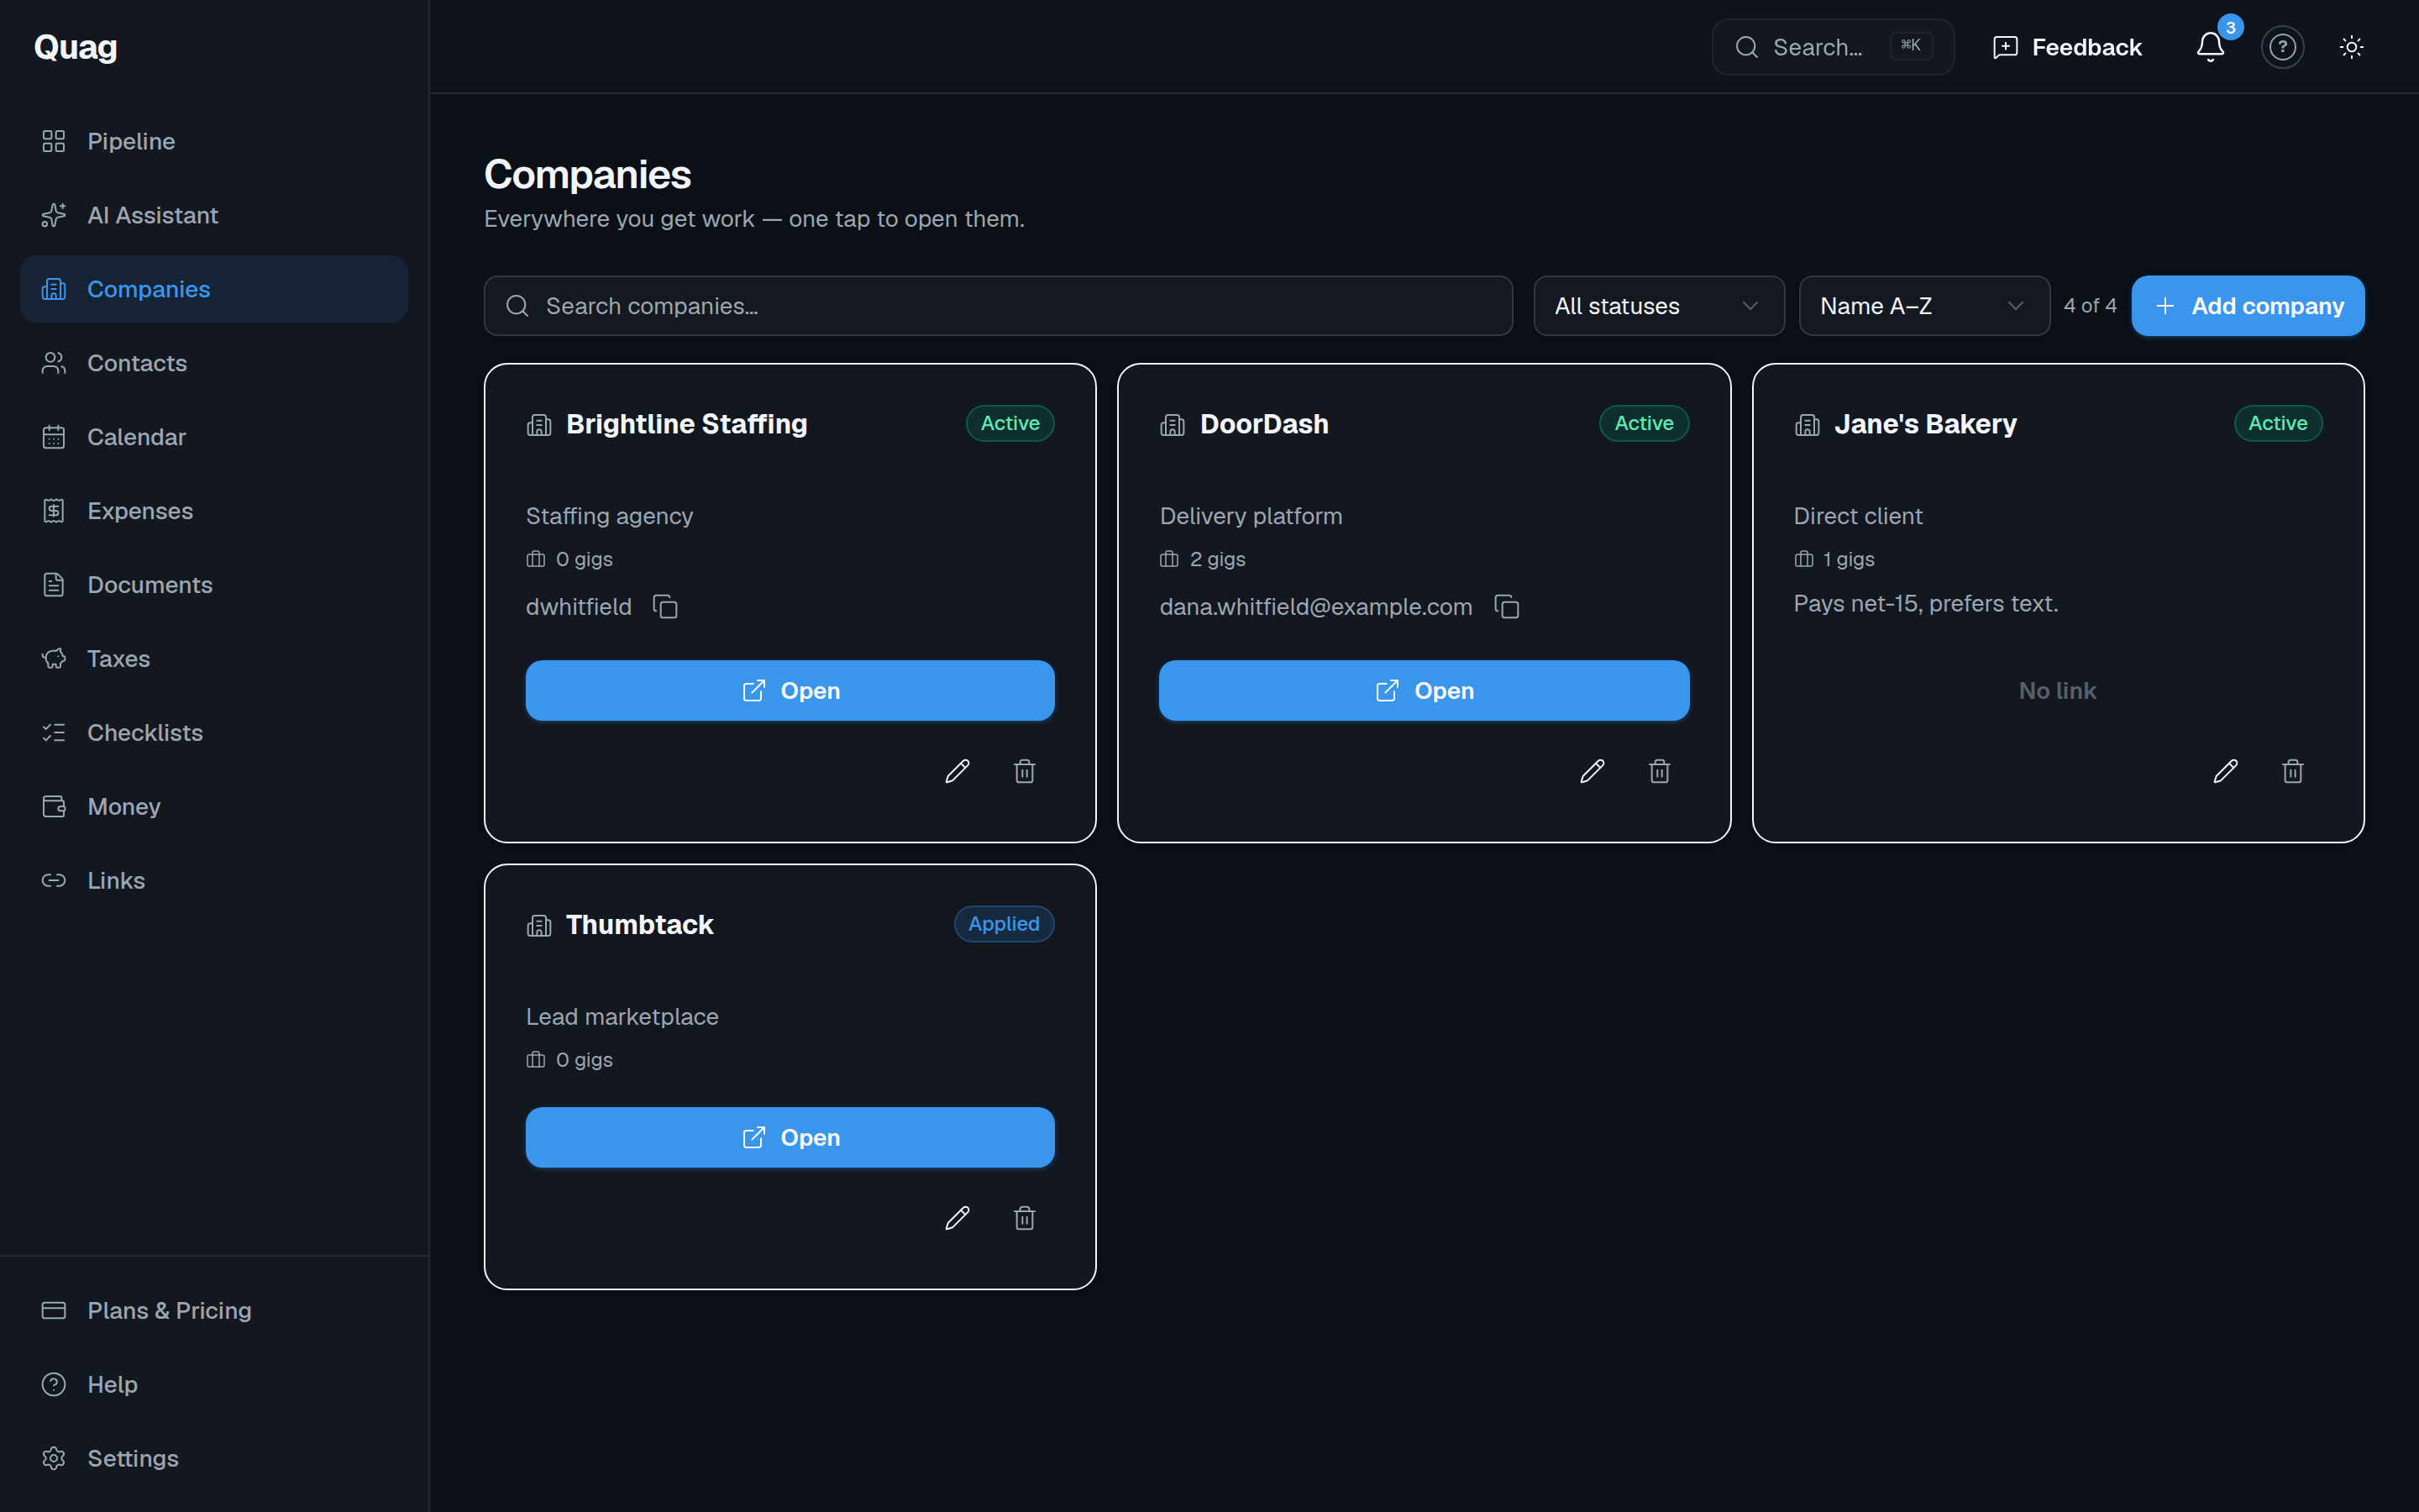Edit the Brightline Staffing company

point(957,771)
